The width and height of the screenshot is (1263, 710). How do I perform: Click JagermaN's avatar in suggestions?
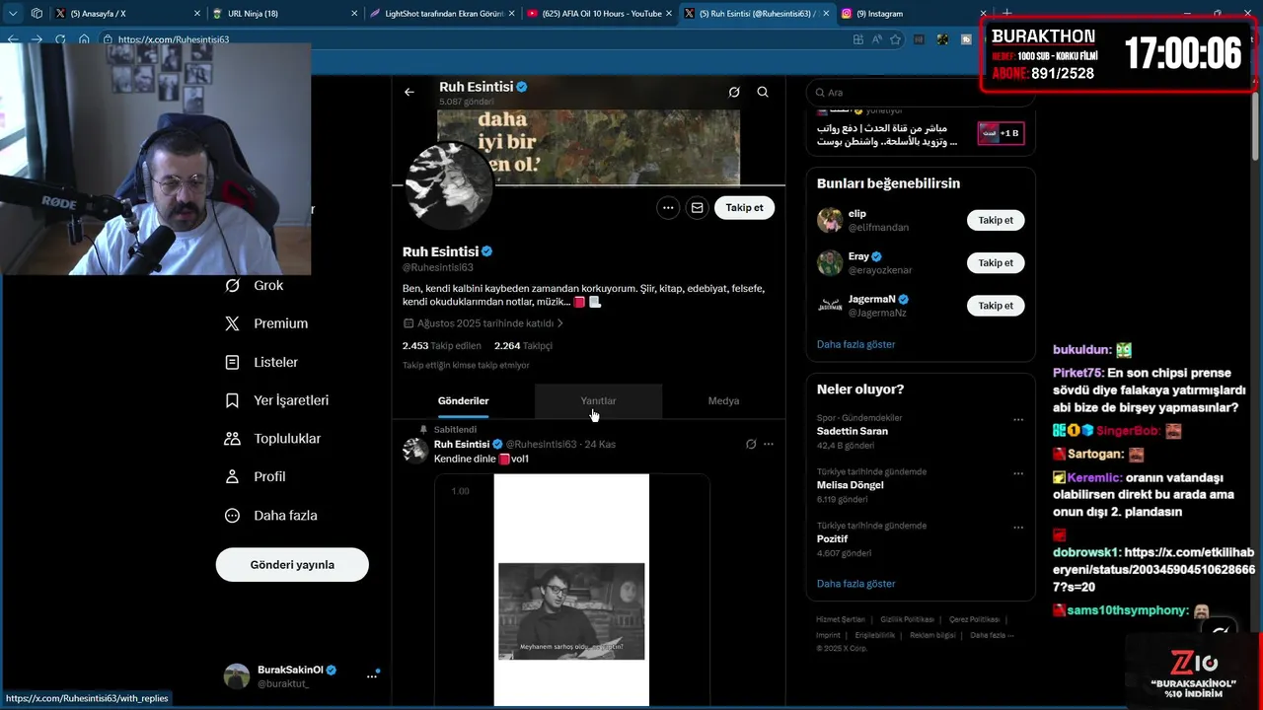830,306
